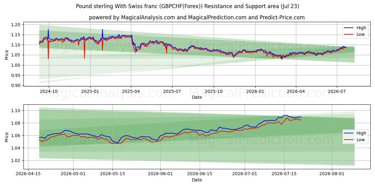Click the '2026-01' x-axis label
The image size is (375, 187).
pyautogui.click(x=255, y=92)
